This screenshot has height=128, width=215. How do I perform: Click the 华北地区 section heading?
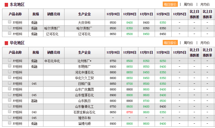click(x=17, y=43)
